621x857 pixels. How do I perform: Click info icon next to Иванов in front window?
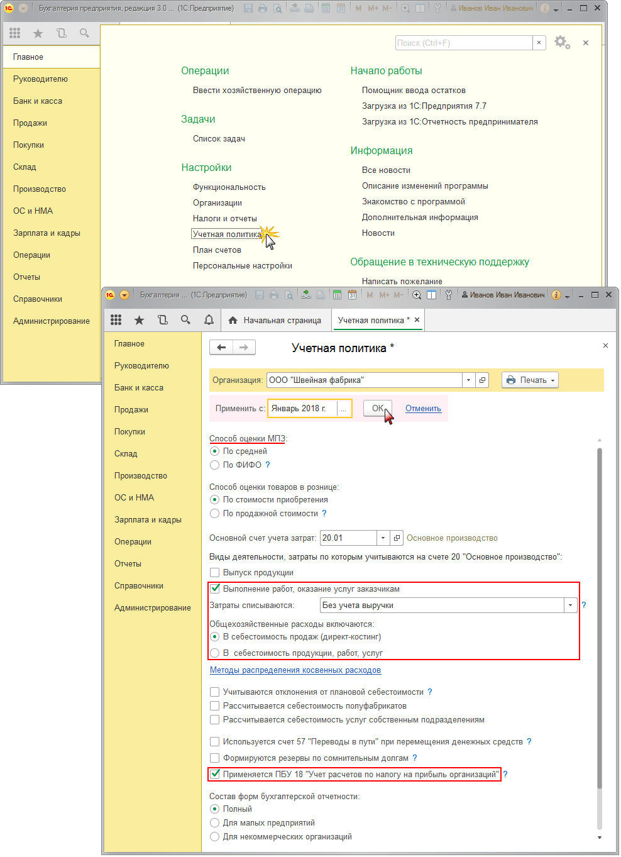[556, 295]
